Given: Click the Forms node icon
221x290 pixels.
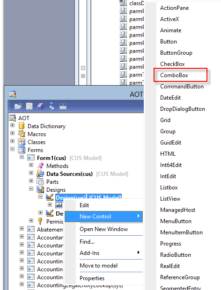Looking at the screenshot, I should point(22,150).
